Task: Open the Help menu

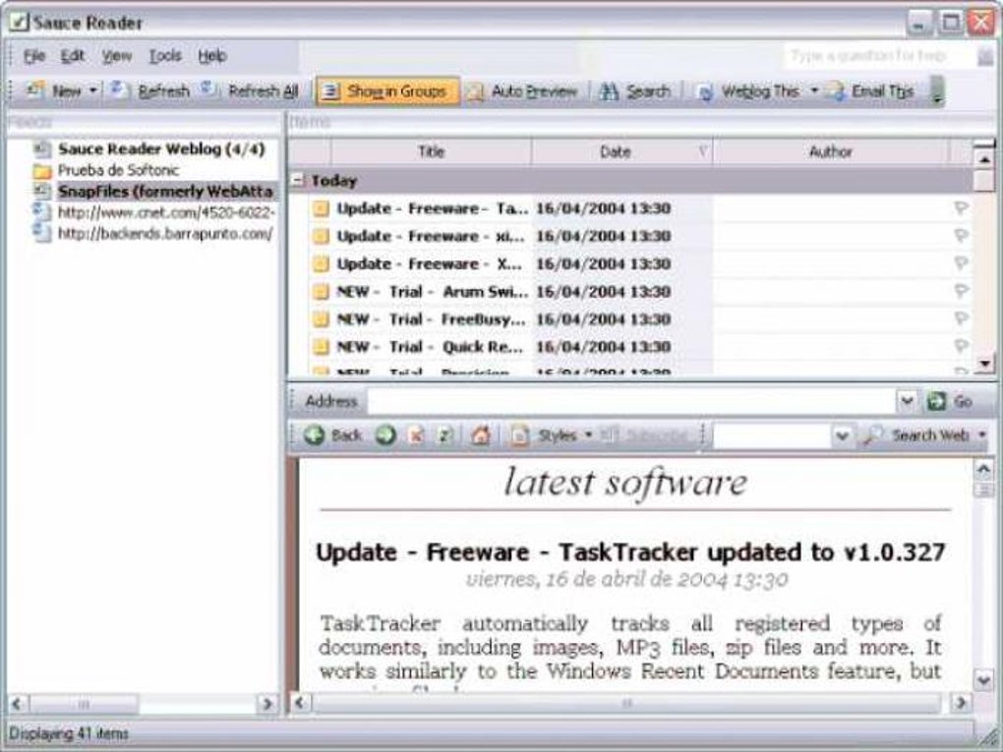Action: click(212, 56)
